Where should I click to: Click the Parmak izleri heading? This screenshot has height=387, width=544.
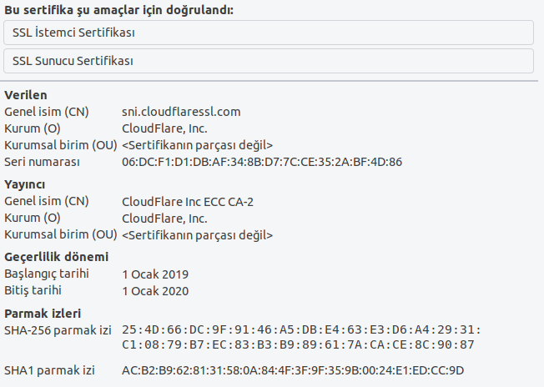[43, 314]
